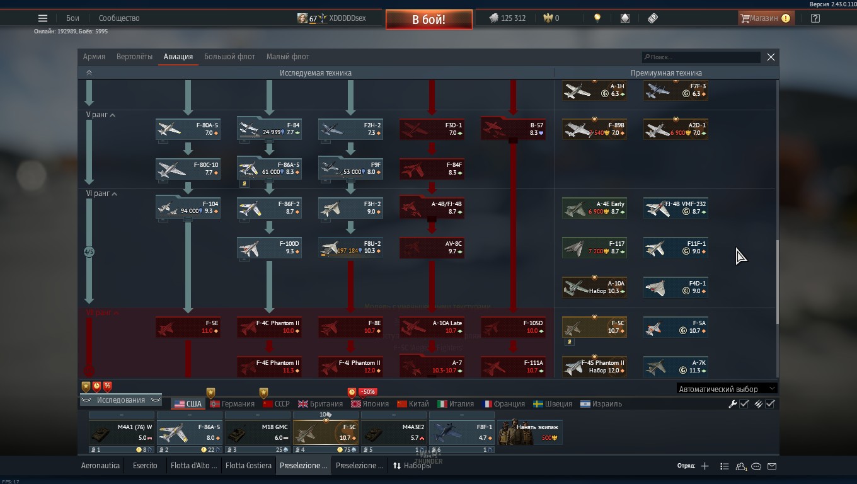Screen dimensions: 857x484
Task: Open the Магазин store button
Action: (x=765, y=18)
